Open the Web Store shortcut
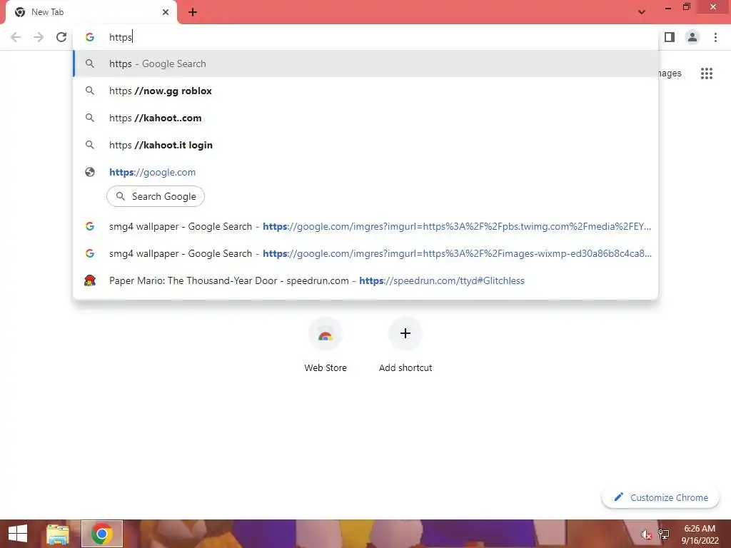 coord(326,346)
